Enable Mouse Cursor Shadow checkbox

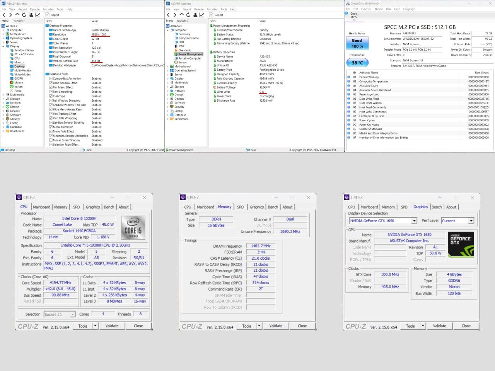(51, 140)
